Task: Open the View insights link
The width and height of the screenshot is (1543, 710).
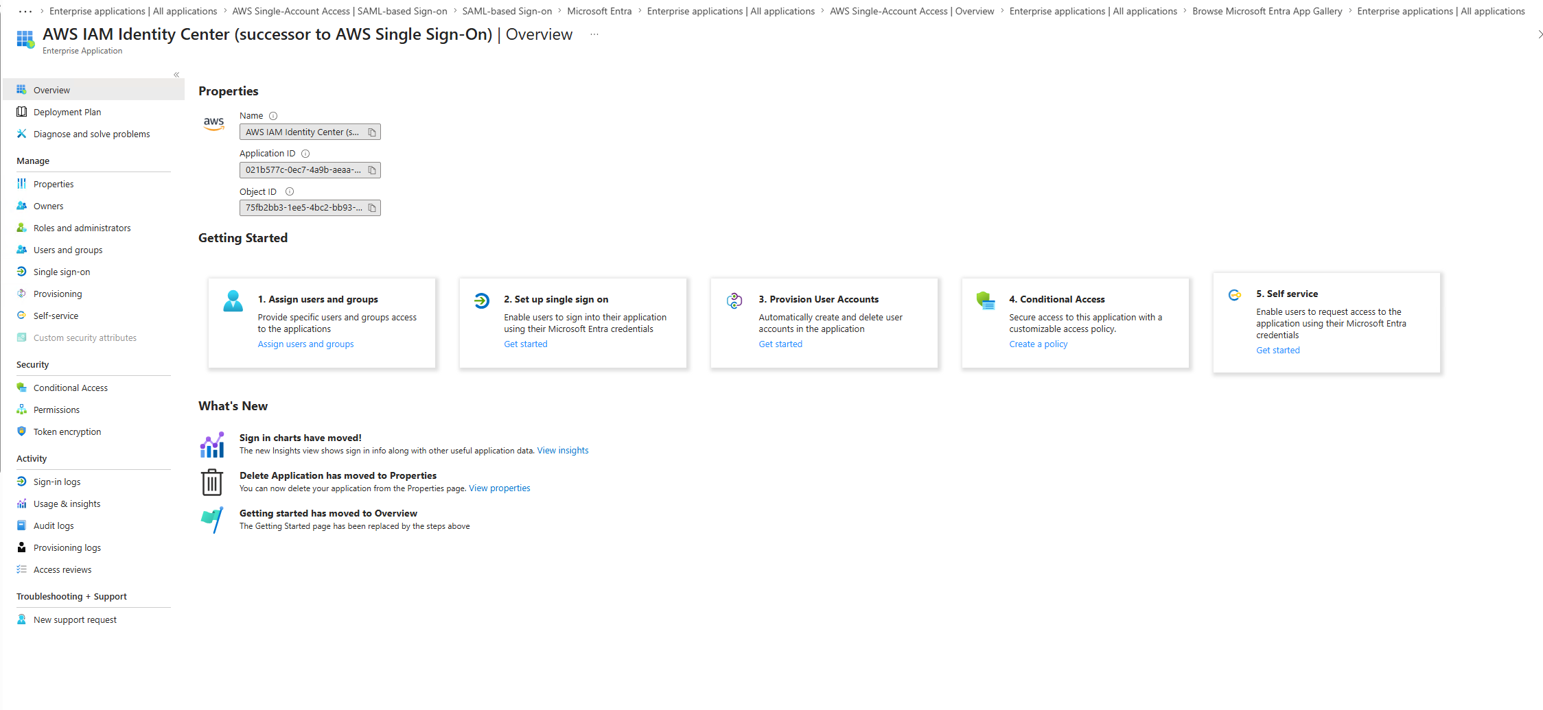Action: click(x=563, y=451)
